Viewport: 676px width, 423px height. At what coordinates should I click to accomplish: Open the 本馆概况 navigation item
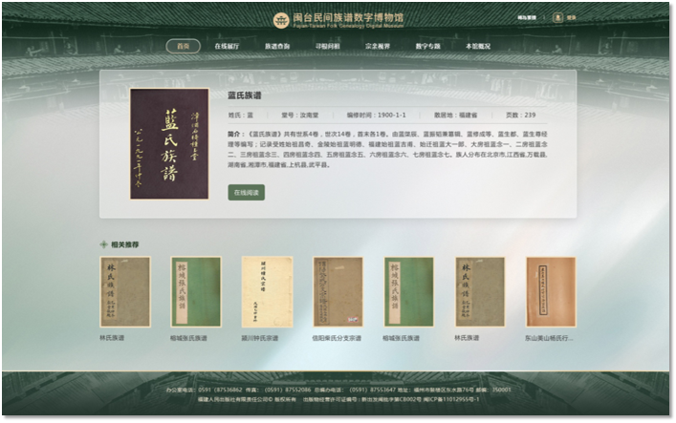click(477, 46)
